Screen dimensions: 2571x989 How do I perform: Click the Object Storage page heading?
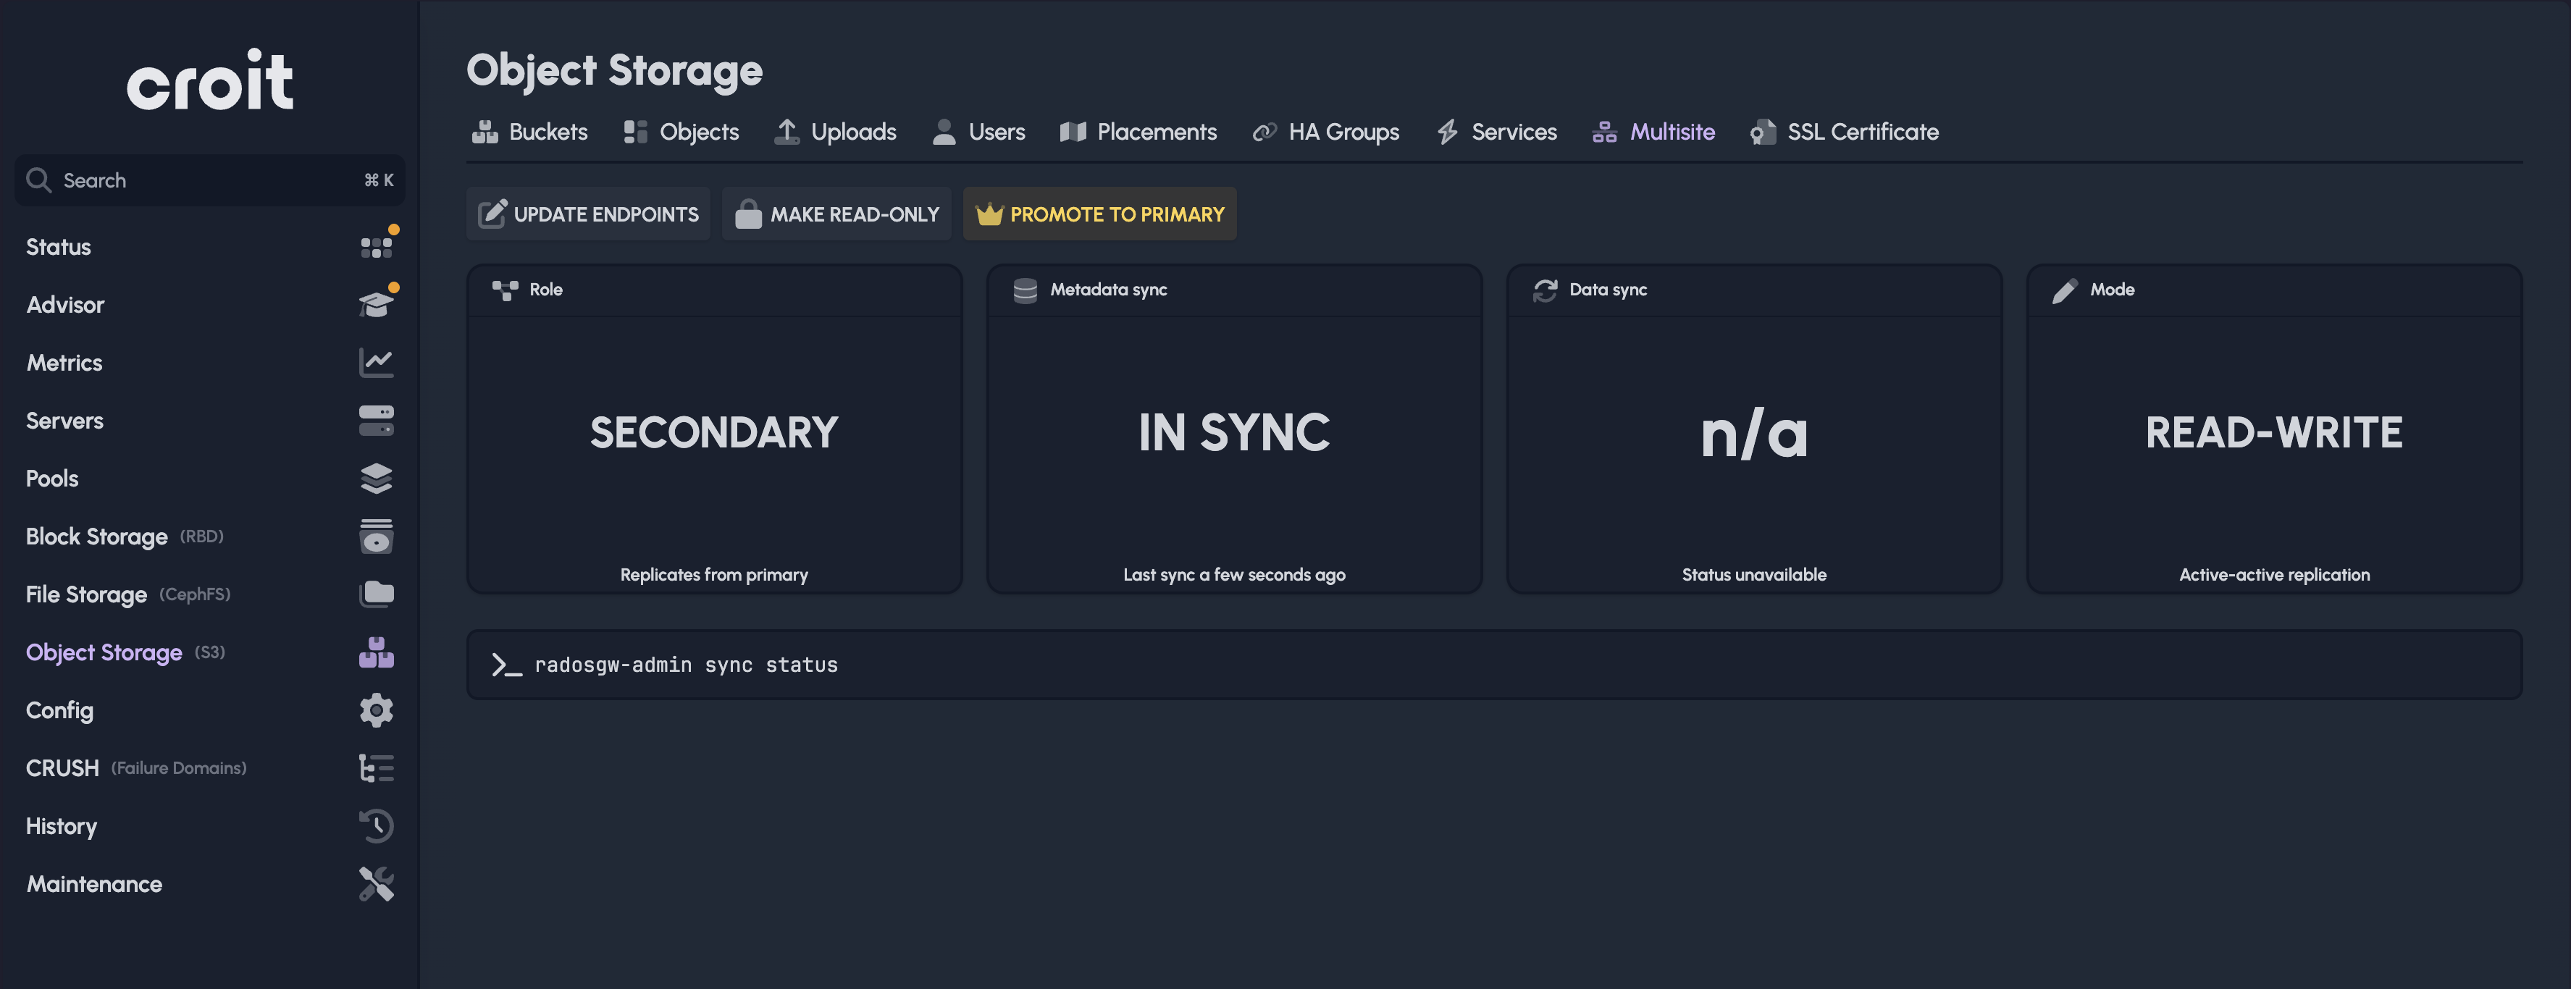(615, 70)
